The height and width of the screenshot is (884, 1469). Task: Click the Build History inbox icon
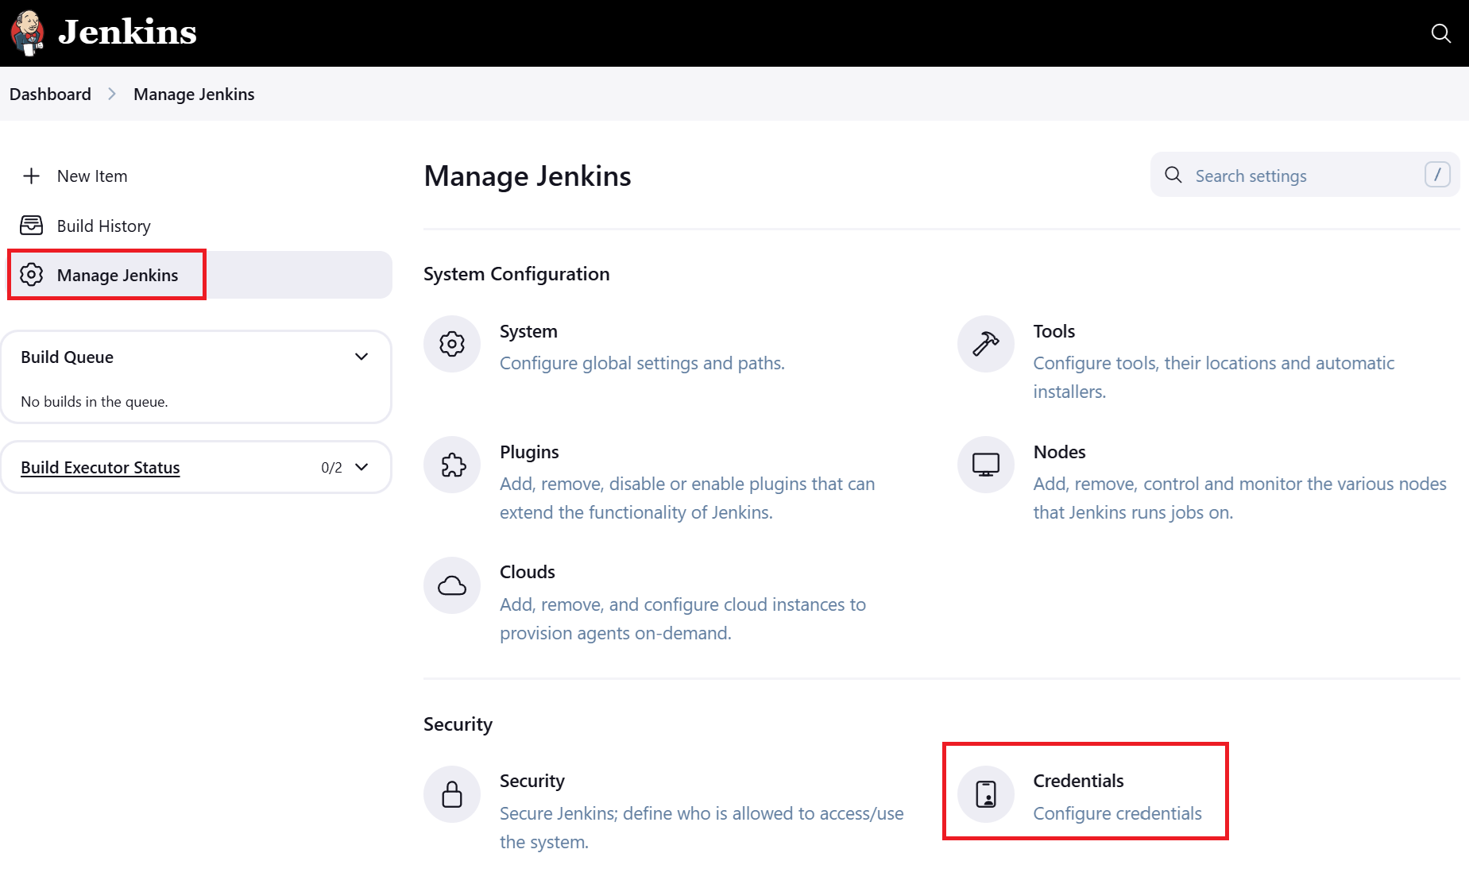(31, 226)
